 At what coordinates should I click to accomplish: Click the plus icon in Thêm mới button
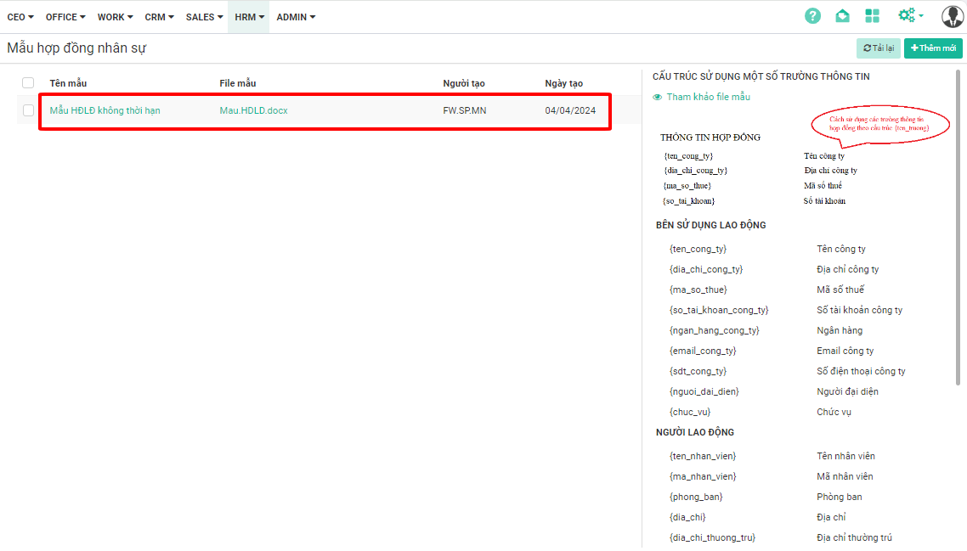(x=914, y=48)
